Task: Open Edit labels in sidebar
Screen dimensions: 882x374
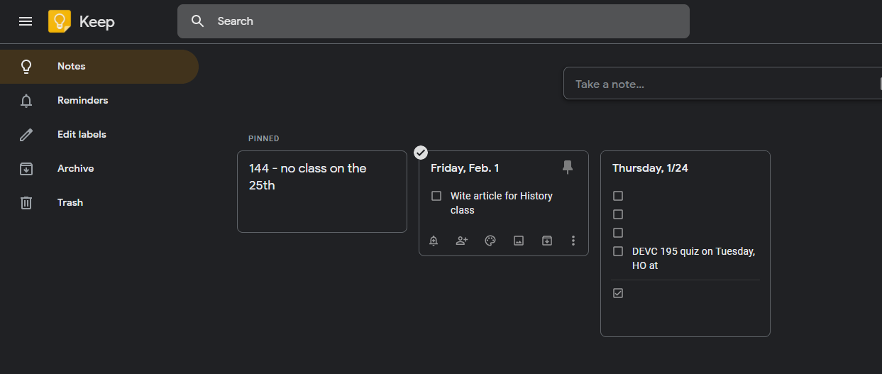Action: (82, 135)
